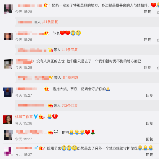Click the avatar beside the 抱抱大姚 comment
159x159 pixels.
pos(8,92)
